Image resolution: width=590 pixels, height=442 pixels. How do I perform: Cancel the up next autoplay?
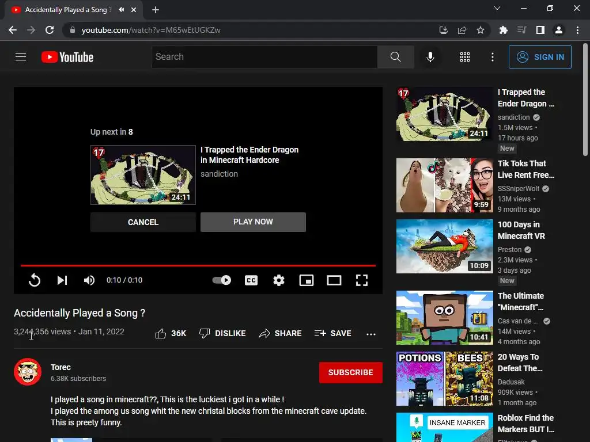click(x=143, y=222)
